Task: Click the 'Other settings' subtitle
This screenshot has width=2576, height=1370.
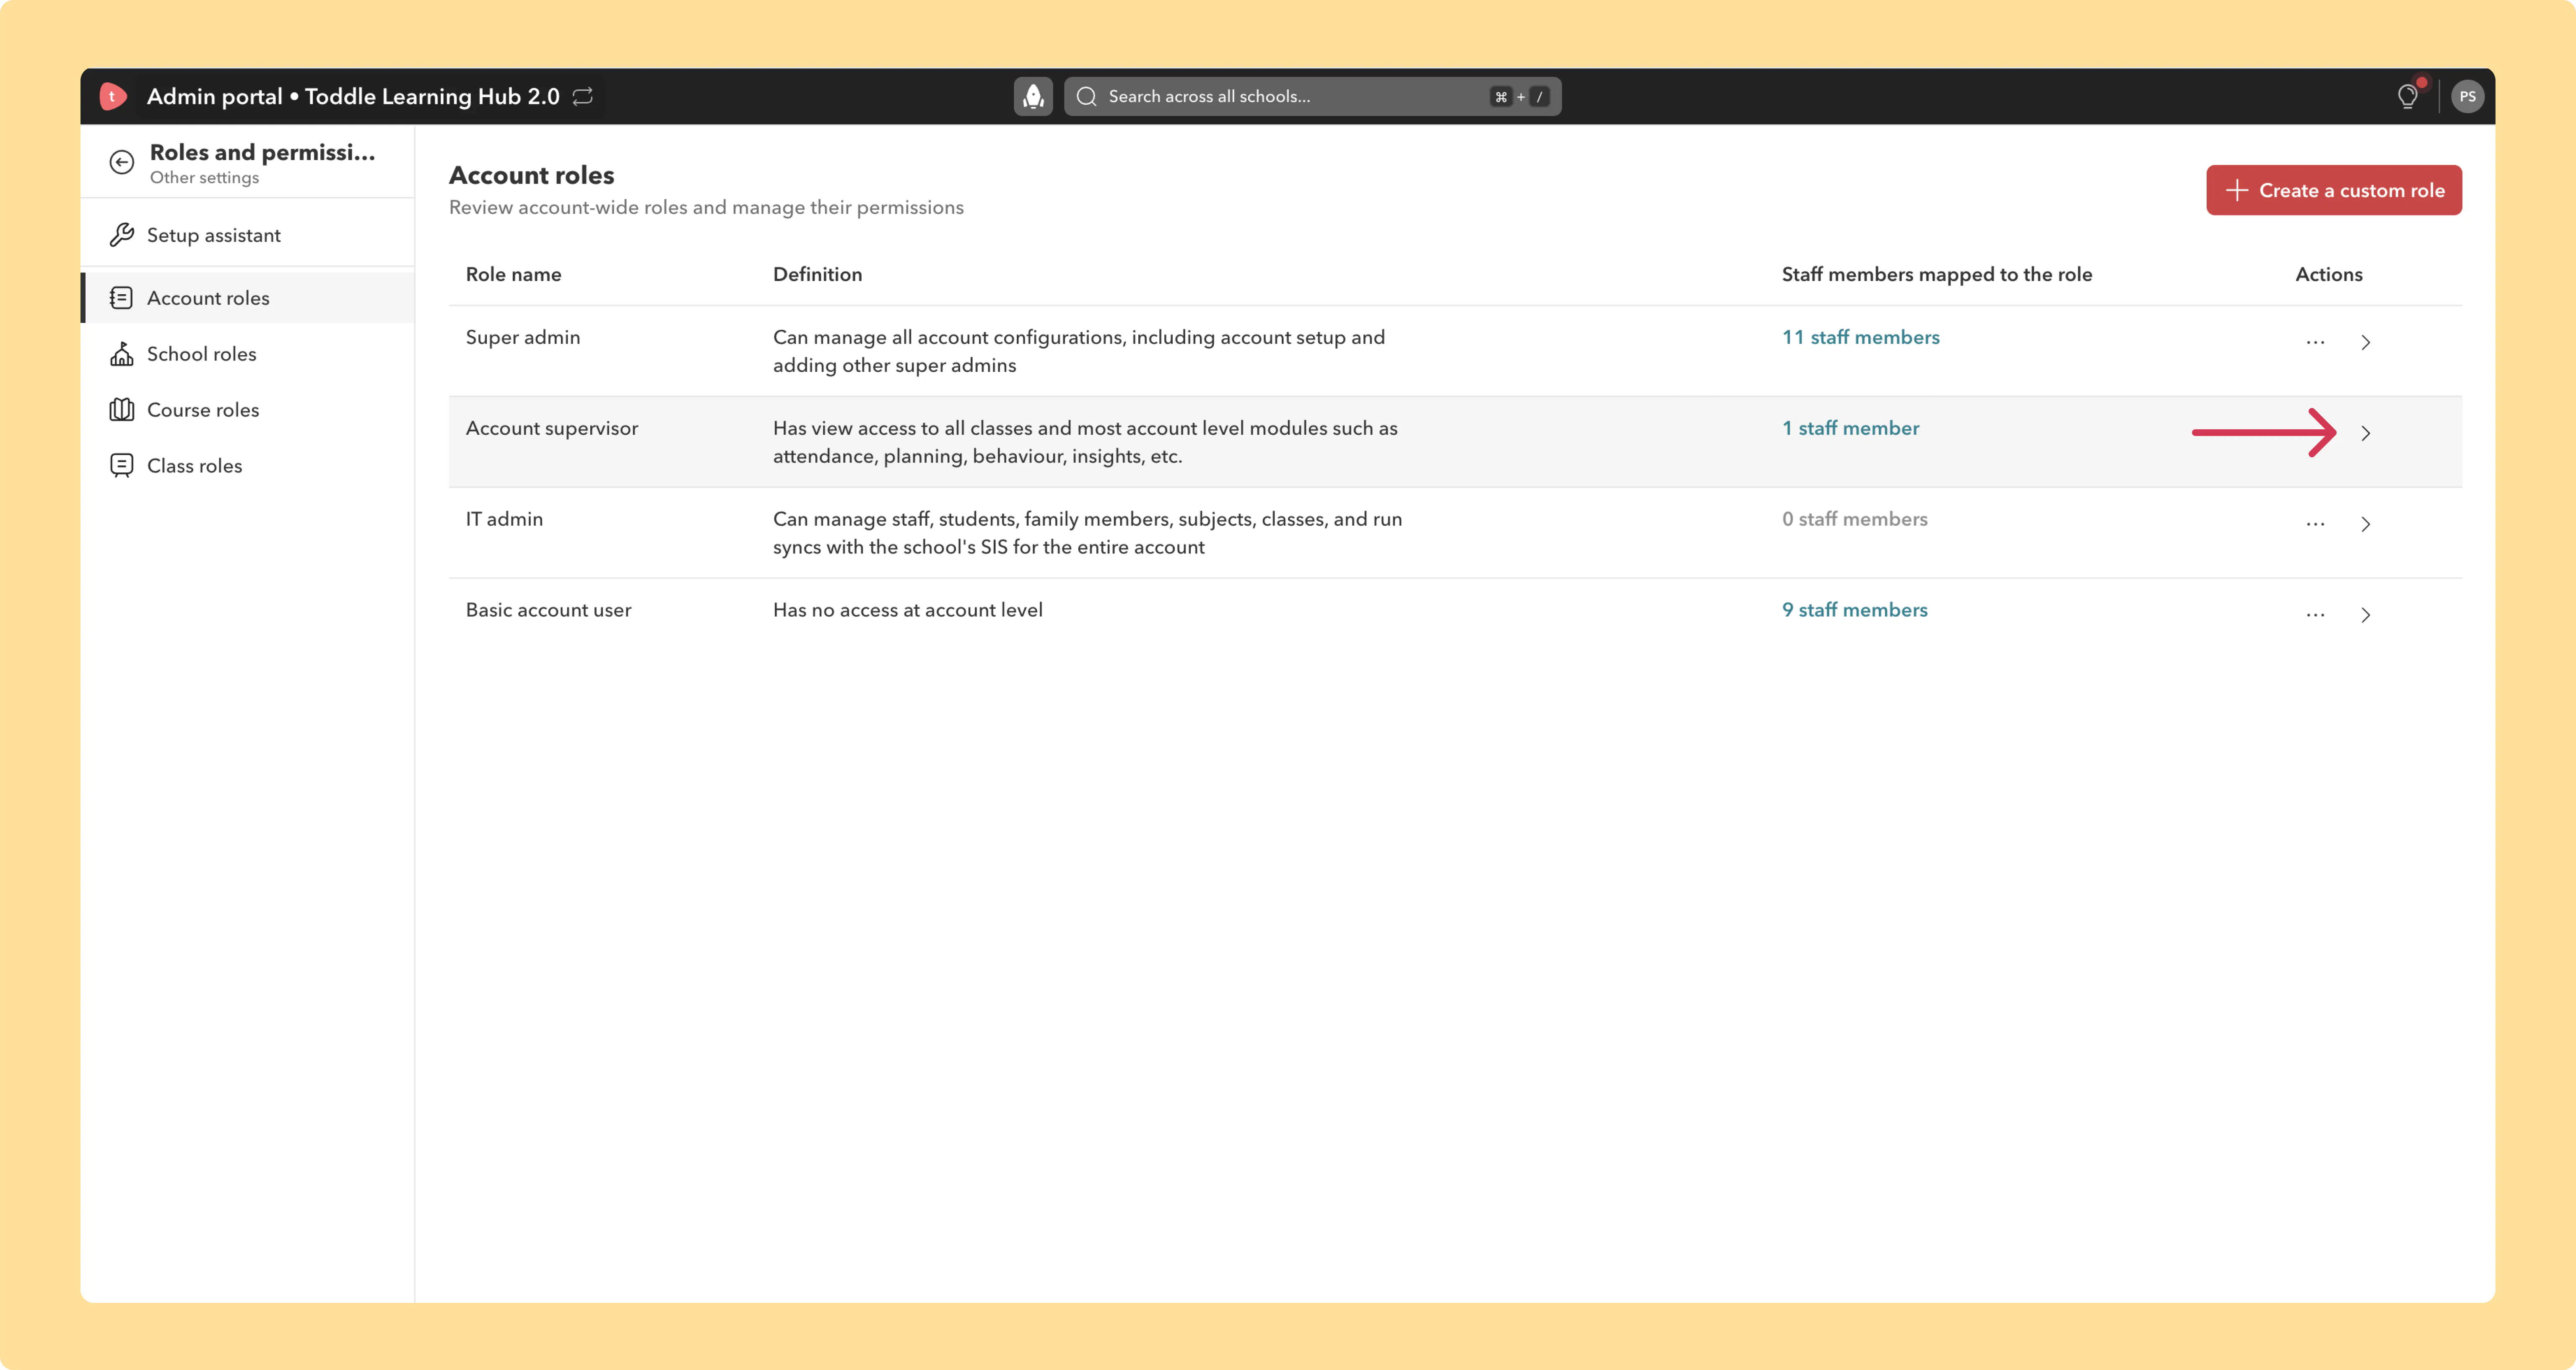Action: 204,178
